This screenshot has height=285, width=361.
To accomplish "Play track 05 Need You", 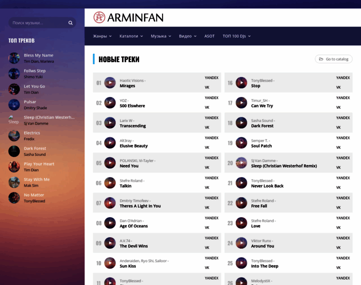I will point(110,163).
